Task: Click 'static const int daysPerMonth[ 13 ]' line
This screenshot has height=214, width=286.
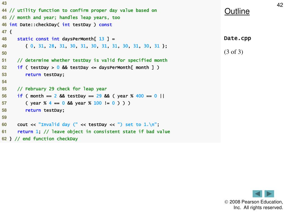Action: (x=66, y=39)
